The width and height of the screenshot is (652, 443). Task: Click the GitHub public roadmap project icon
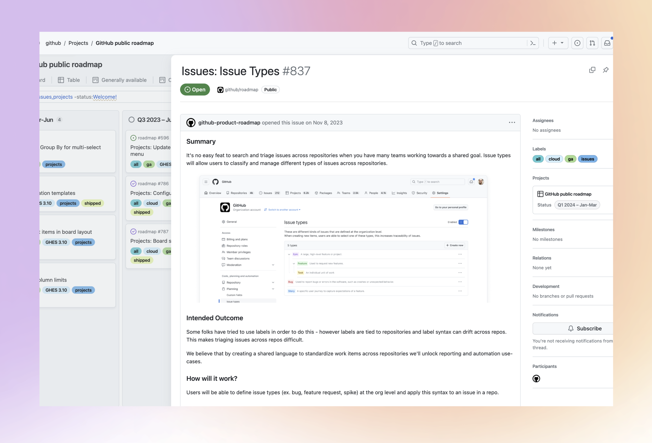click(540, 193)
